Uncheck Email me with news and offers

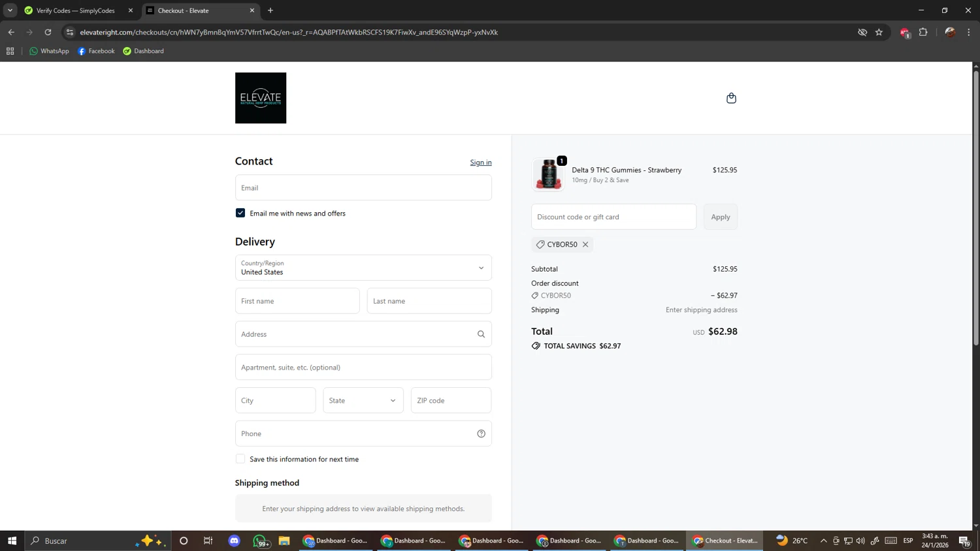click(240, 213)
